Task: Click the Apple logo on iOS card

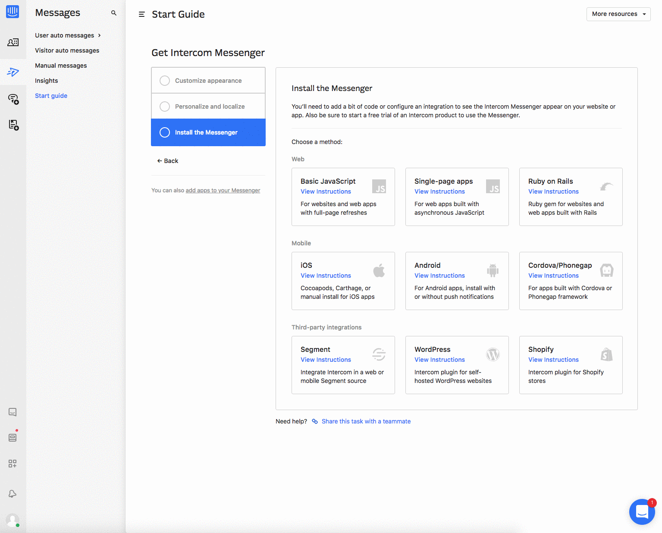Action: click(x=379, y=270)
